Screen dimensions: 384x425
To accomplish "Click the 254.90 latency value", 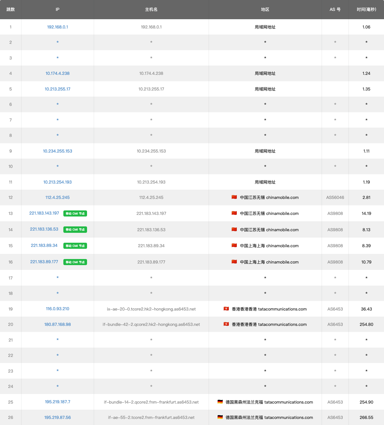I will (366, 402).
